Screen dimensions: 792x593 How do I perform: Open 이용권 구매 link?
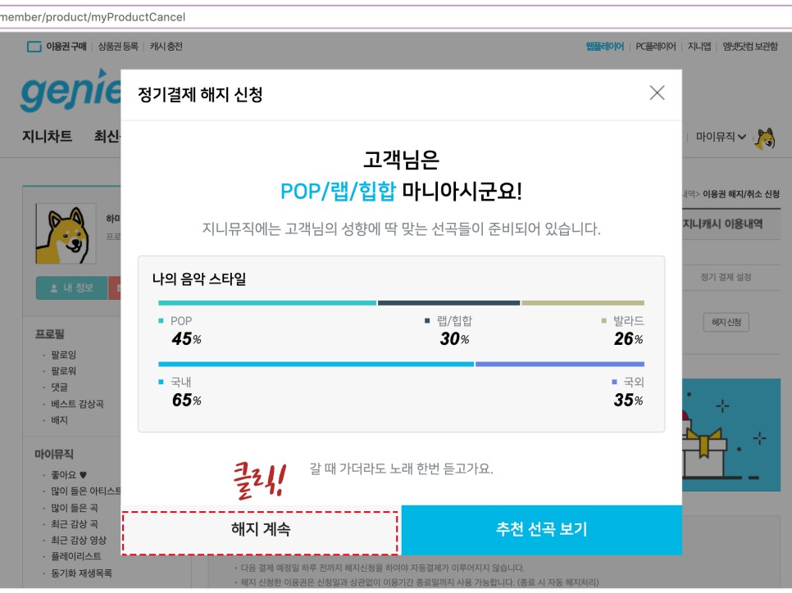point(66,47)
